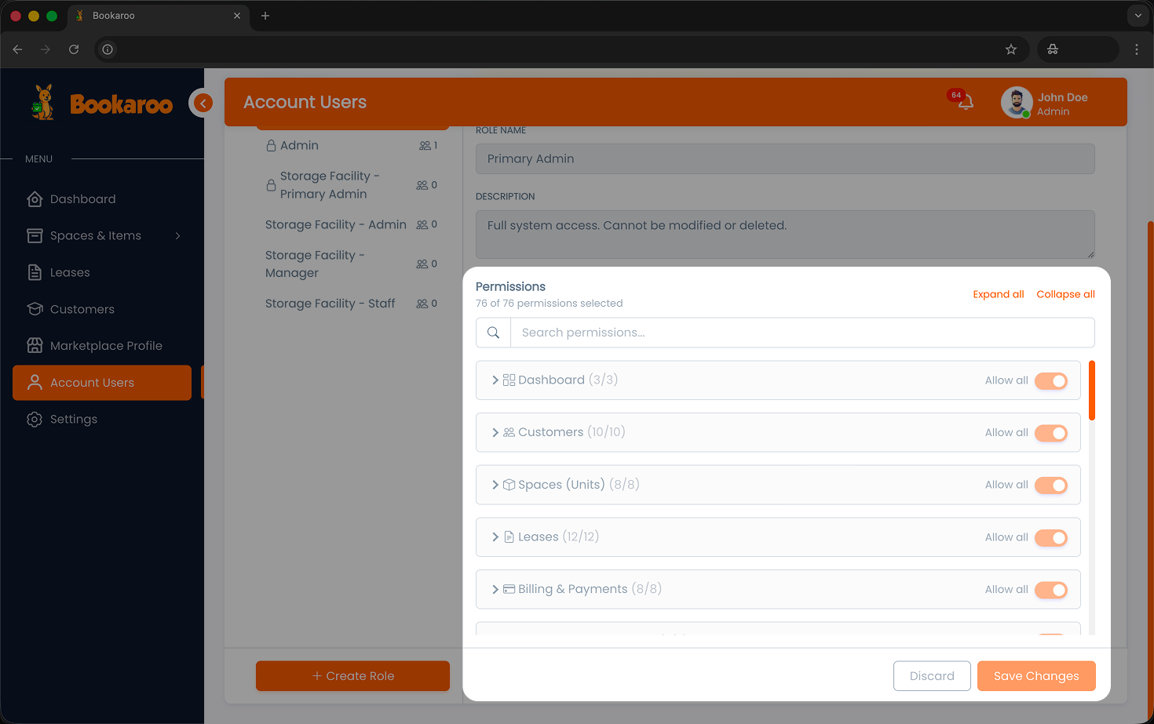This screenshot has width=1154, height=724.
Task: Click the Expand all link
Action: point(998,293)
